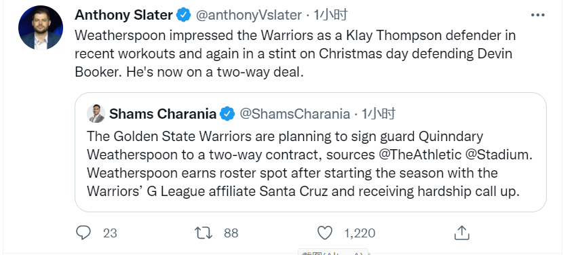This screenshot has width=563, height=255.
Task: Click Shams Charania's verified badge
Action: [x=227, y=114]
